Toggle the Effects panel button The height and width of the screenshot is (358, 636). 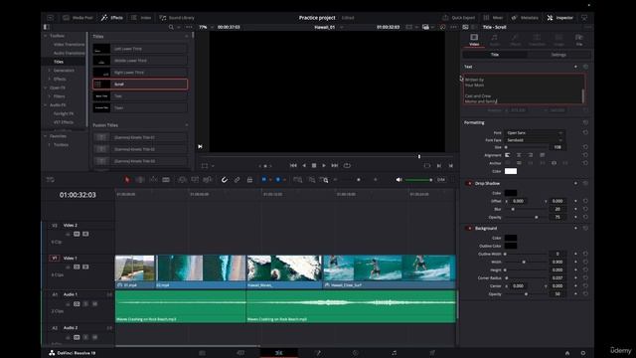point(112,18)
